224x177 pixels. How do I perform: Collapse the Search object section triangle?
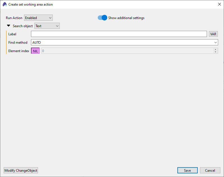tap(9, 26)
